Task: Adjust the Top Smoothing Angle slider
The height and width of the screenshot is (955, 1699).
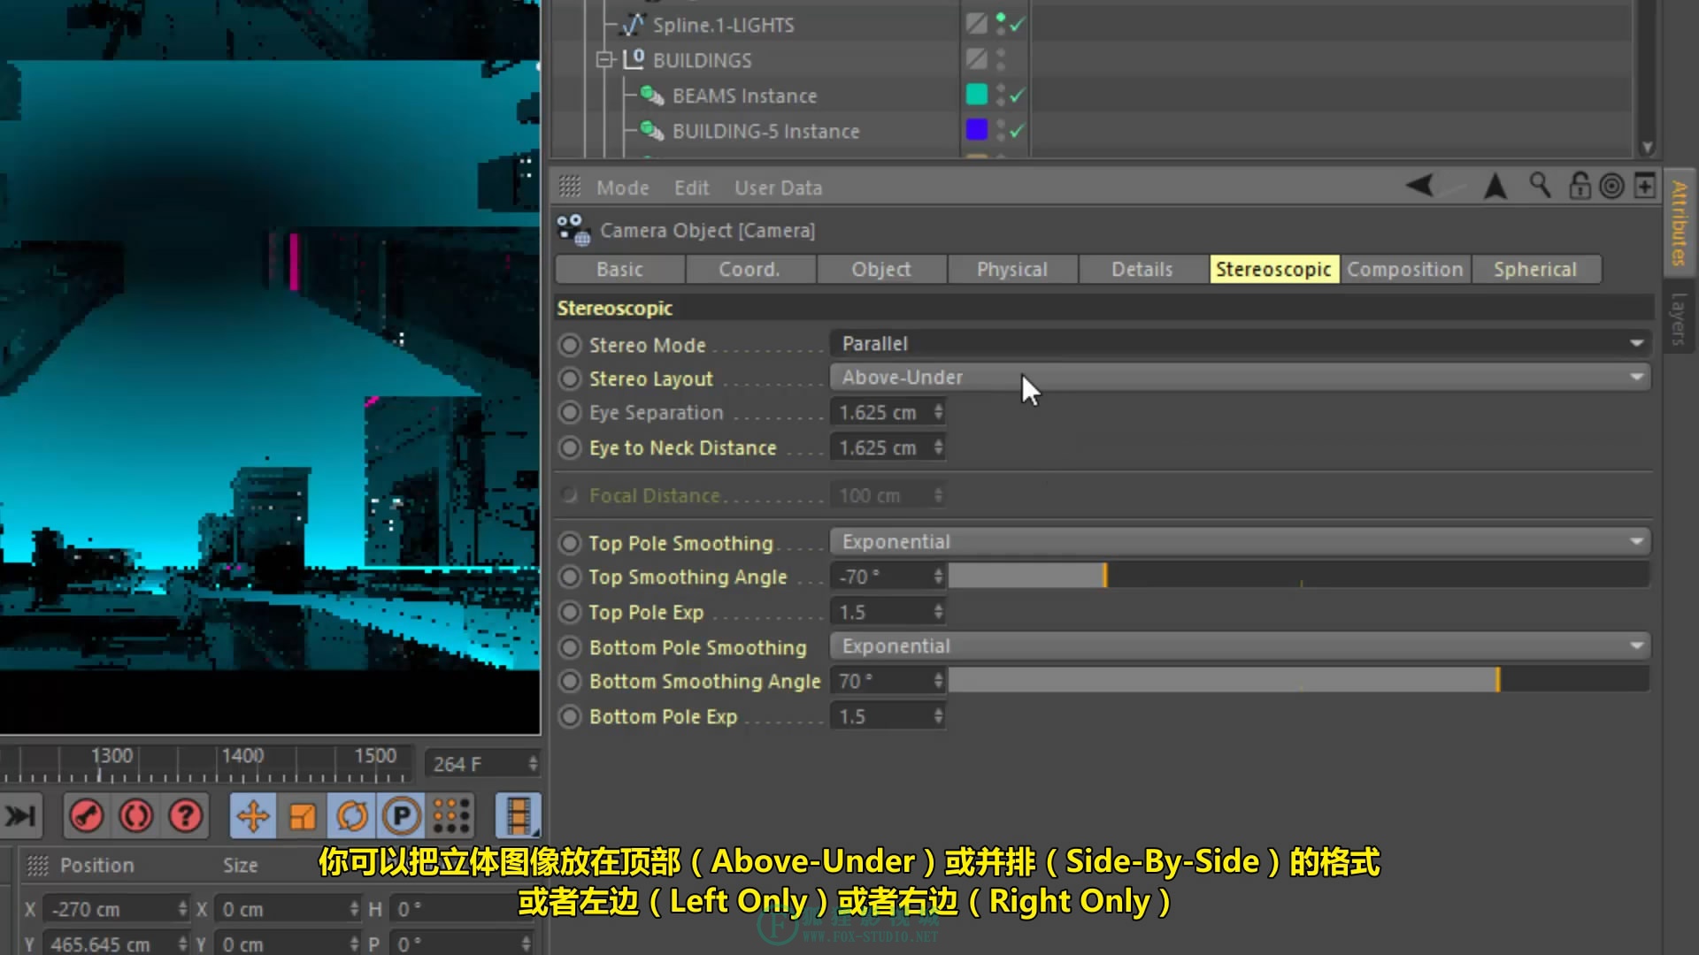Action: coord(1298,577)
